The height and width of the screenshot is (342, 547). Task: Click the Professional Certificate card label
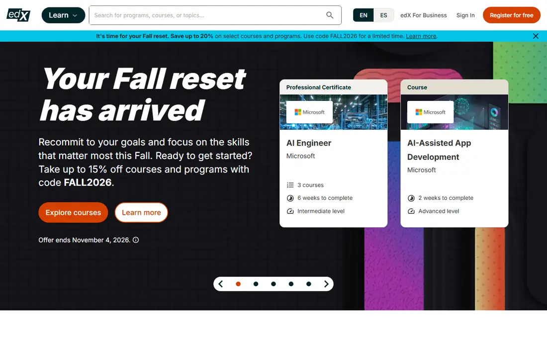[318, 87]
